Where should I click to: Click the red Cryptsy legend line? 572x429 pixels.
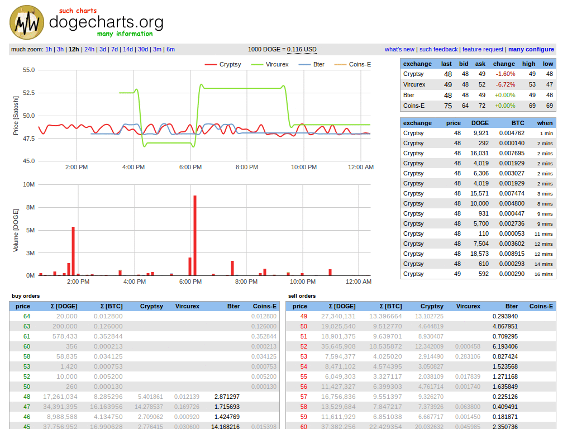pyautogui.click(x=211, y=65)
